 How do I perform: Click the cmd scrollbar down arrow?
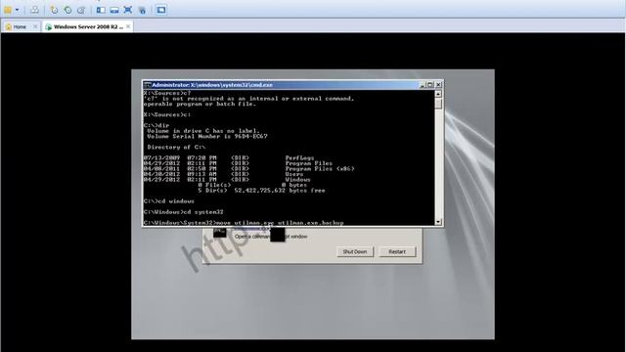coord(438,222)
